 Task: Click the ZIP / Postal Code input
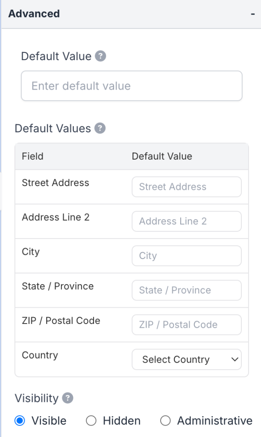tap(187, 325)
